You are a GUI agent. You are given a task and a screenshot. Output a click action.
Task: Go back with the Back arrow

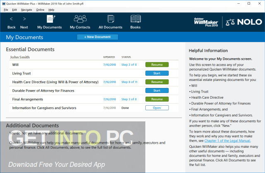11,22
